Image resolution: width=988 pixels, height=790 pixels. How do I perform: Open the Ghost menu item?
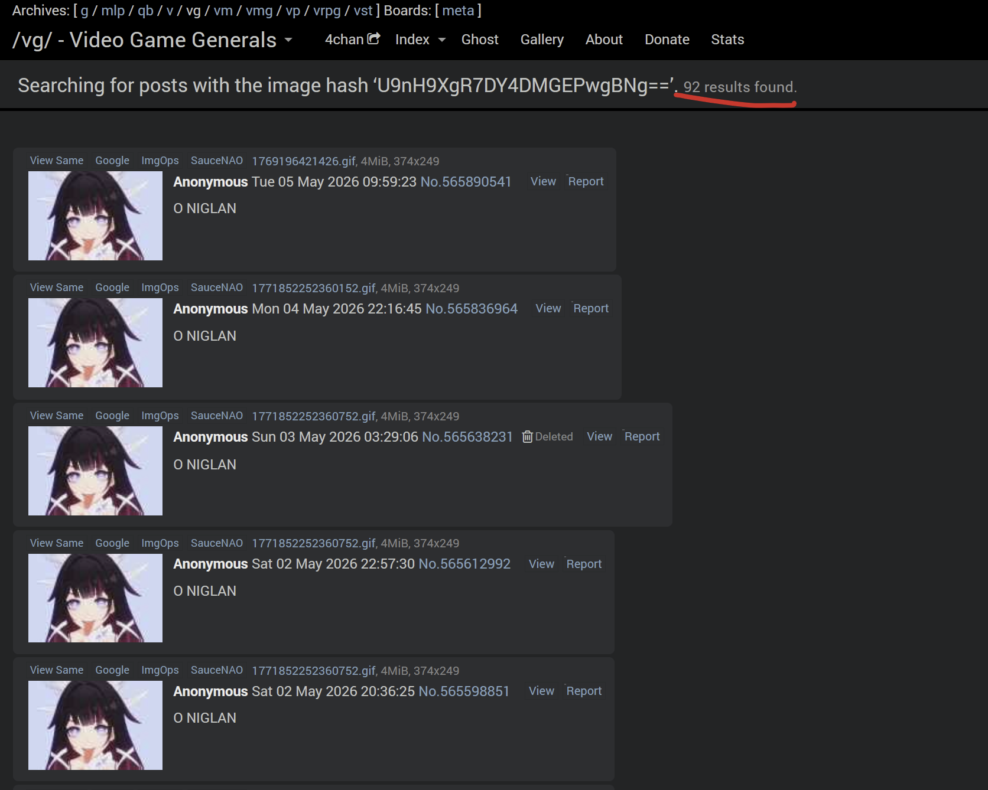pyautogui.click(x=480, y=40)
